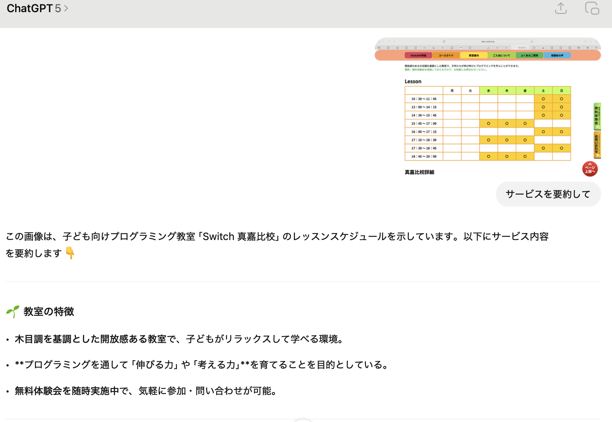The height and width of the screenshot is (422, 612).
Task: Open the attached lesson schedule screenshot
Action: (x=487, y=107)
